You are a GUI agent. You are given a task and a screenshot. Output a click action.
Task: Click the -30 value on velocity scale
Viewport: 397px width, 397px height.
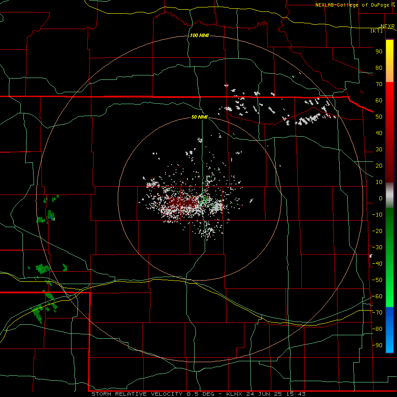[x=377, y=247]
